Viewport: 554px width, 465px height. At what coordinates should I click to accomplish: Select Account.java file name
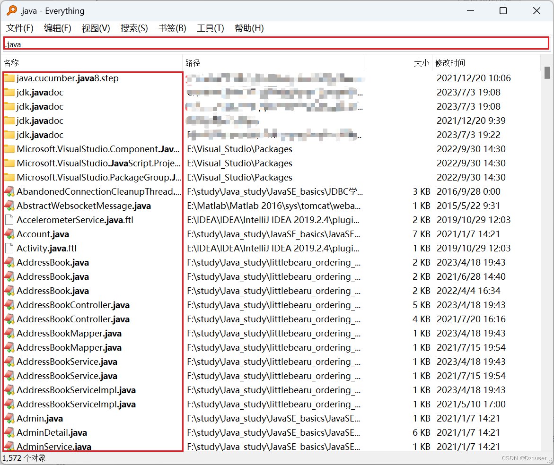click(x=43, y=234)
